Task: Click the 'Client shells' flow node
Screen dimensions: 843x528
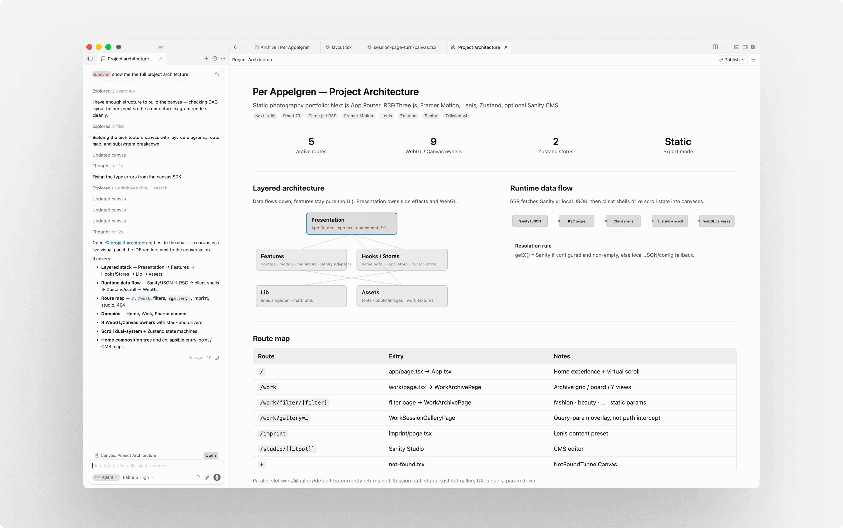Action: pos(623,221)
